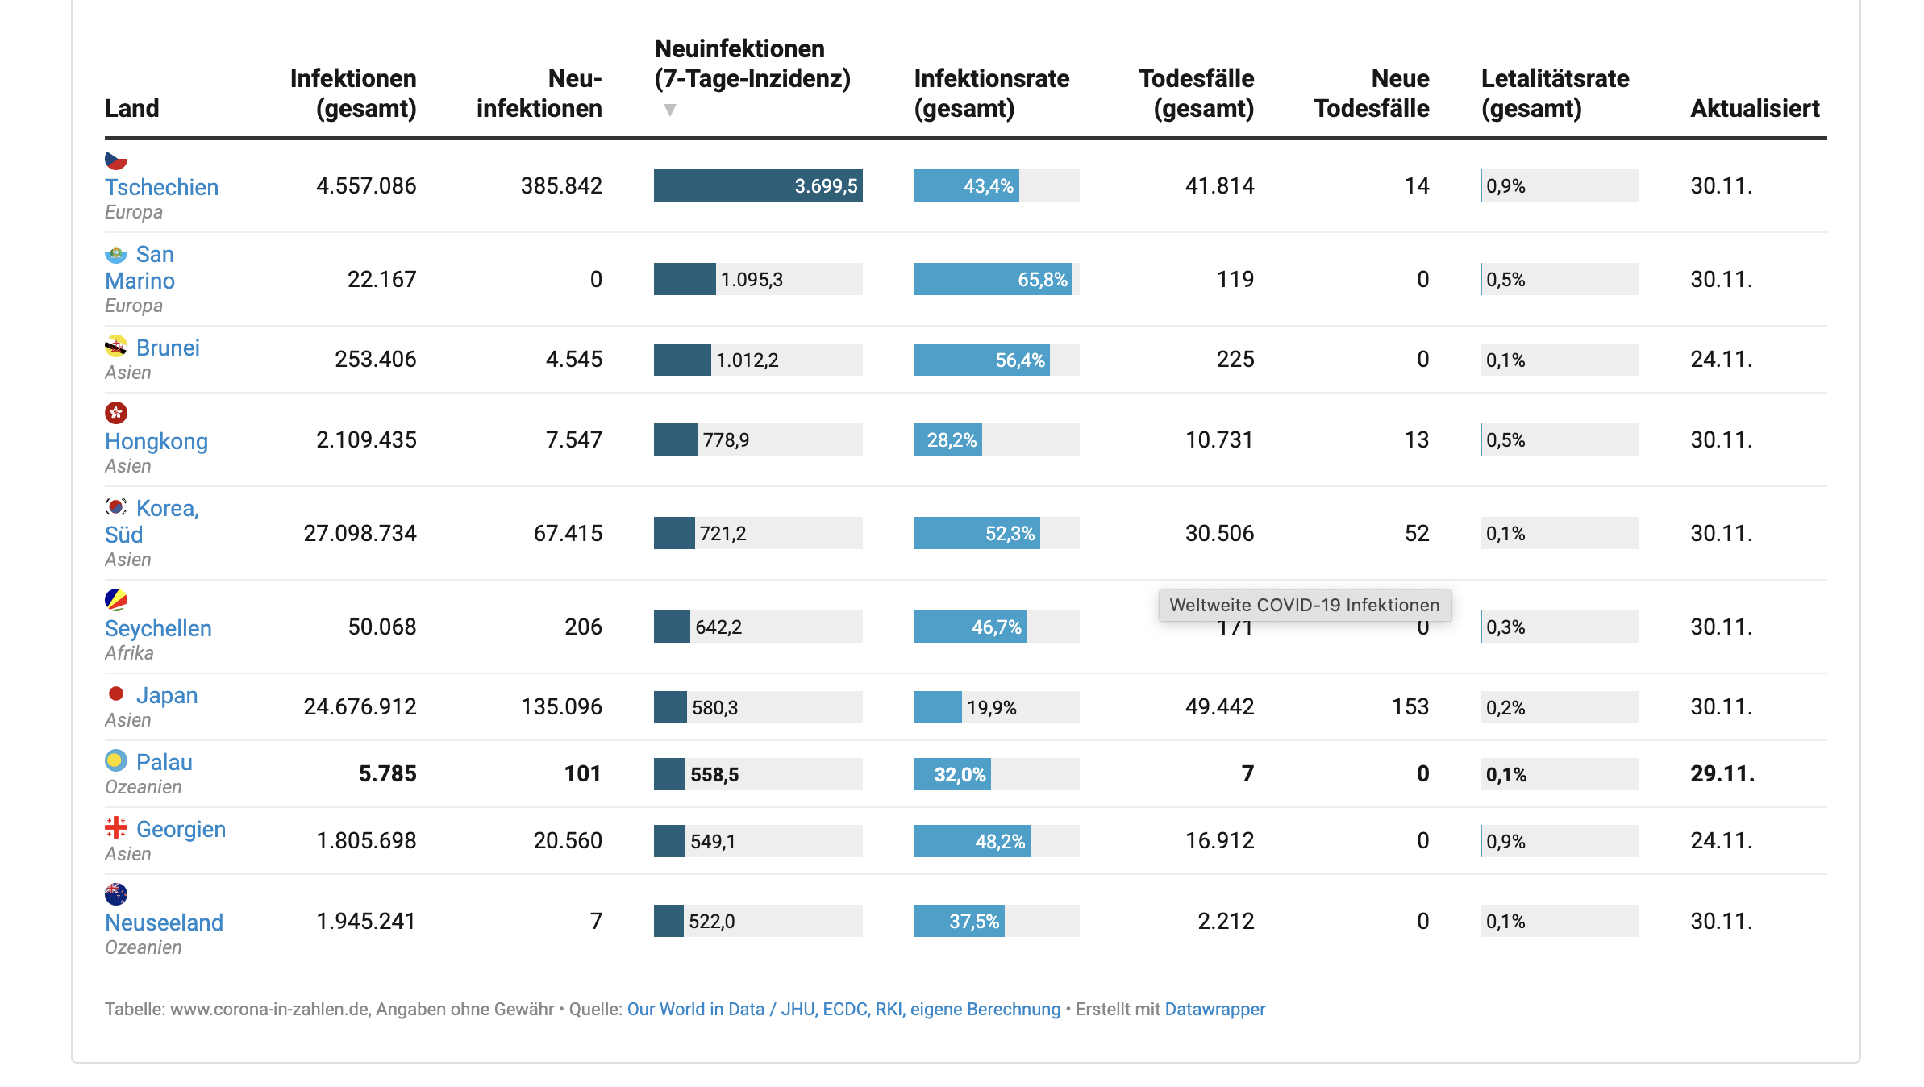Click the San Marino flag icon
Image resolution: width=1924 pixels, height=1087 pixels.
116,255
